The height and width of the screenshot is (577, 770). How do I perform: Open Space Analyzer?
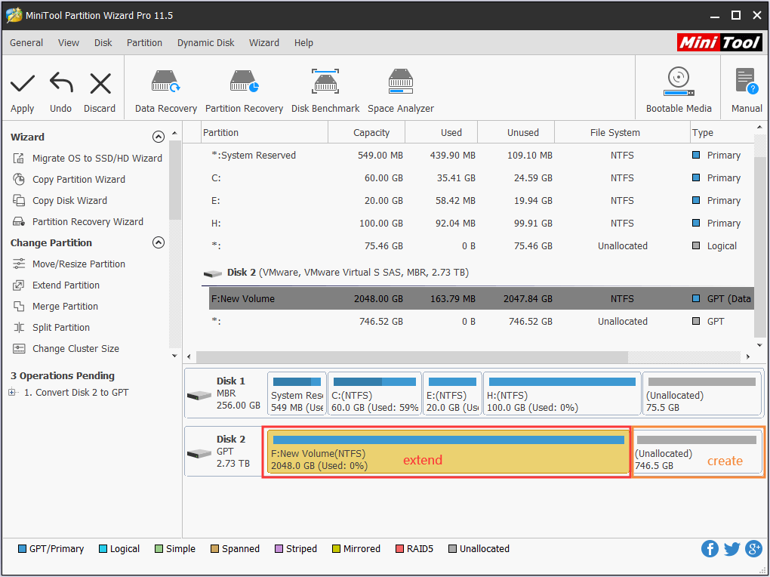(401, 91)
